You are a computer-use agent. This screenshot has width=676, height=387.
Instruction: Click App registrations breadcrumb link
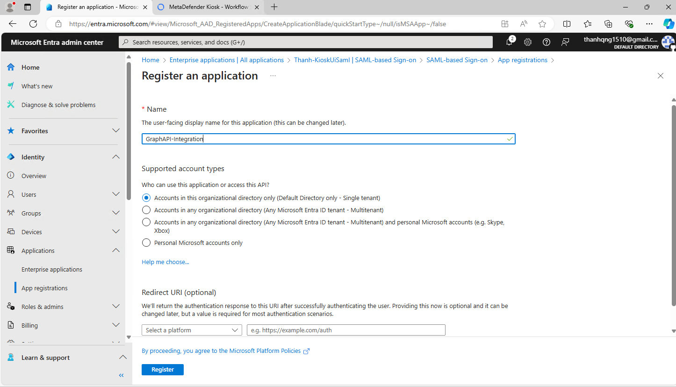(x=523, y=60)
